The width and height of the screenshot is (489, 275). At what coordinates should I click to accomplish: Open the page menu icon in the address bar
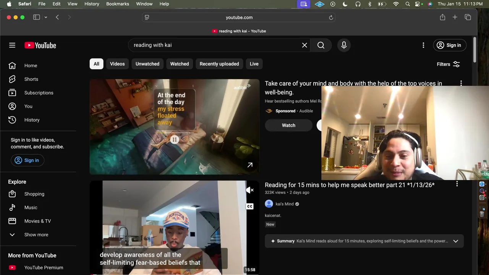coord(147,18)
